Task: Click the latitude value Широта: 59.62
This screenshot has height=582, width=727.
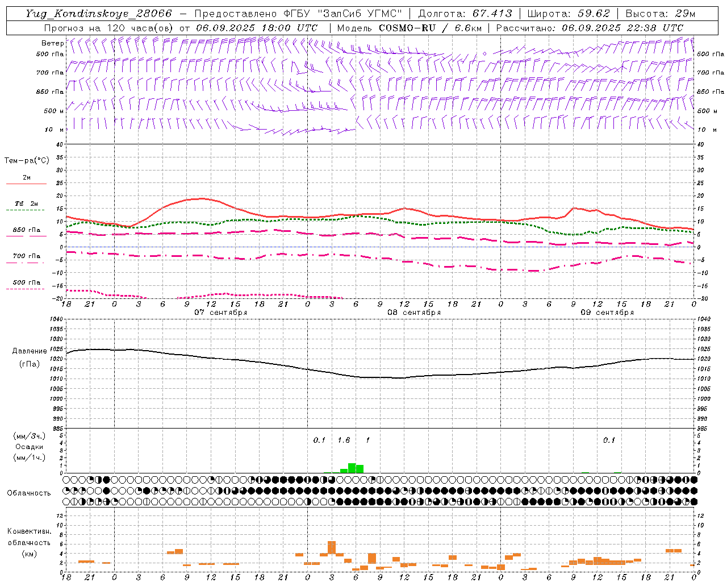Action: 569,14
